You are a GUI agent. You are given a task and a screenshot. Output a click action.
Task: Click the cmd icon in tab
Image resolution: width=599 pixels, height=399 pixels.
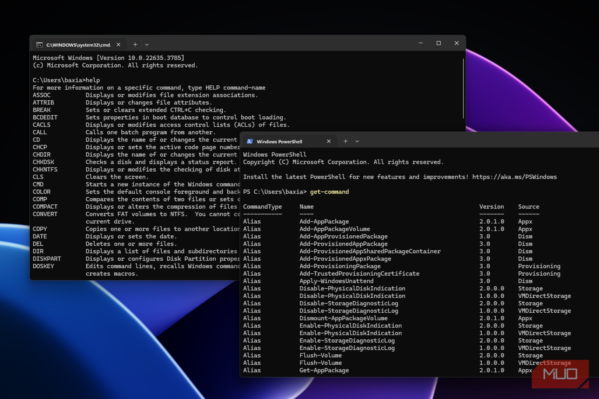[x=39, y=45]
